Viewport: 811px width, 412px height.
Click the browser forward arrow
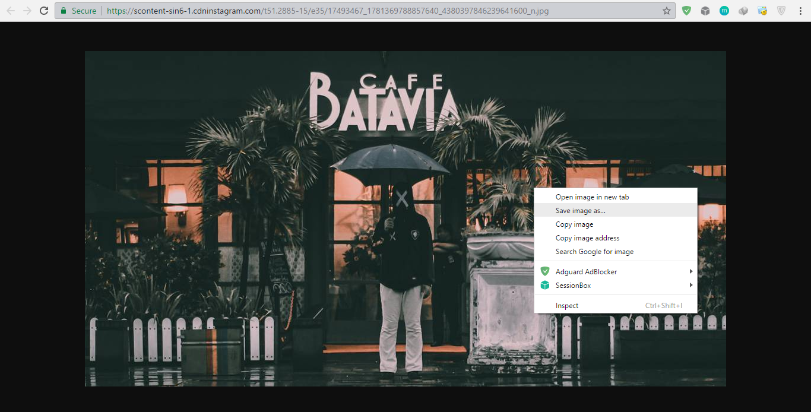27,11
